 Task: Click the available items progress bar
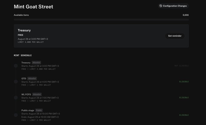pyautogui.click(x=101, y=20)
